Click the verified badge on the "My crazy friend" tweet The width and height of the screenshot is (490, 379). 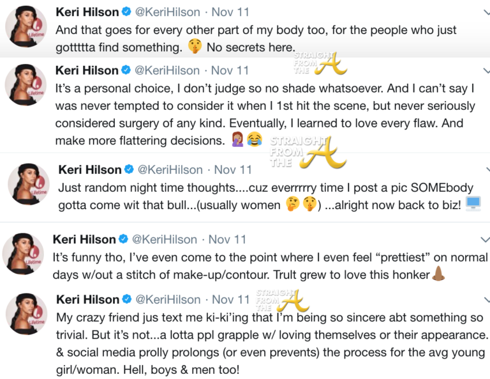point(126,300)
